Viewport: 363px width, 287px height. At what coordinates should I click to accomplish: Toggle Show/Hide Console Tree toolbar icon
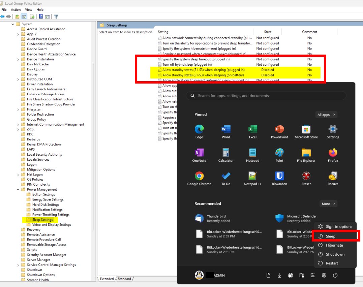coord(24,17)
